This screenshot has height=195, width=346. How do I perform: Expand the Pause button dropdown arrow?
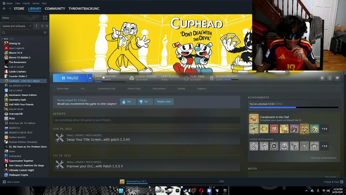coord(90,78)
